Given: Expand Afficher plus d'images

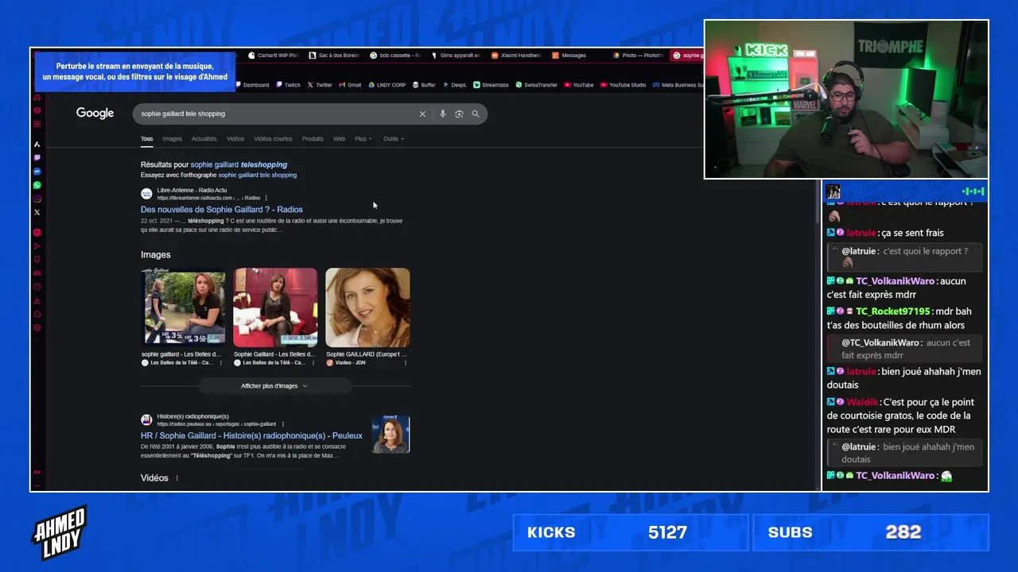Looking at the screenshot, I should (274, 386).
